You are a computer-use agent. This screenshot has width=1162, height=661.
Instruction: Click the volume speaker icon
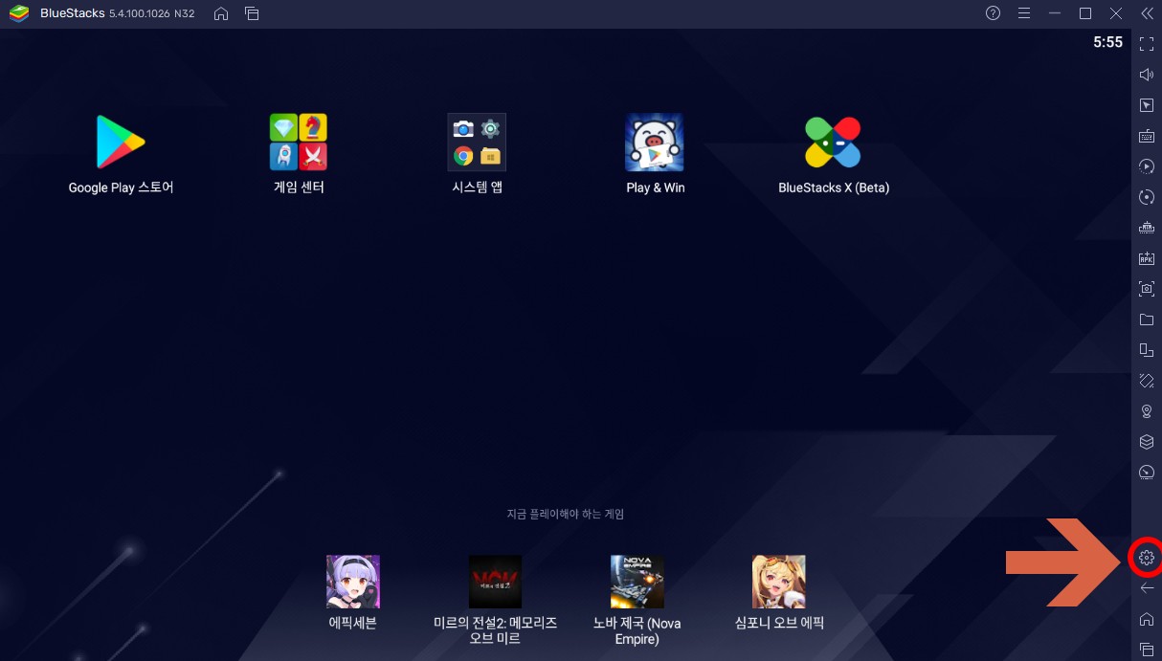point(1147,75)
